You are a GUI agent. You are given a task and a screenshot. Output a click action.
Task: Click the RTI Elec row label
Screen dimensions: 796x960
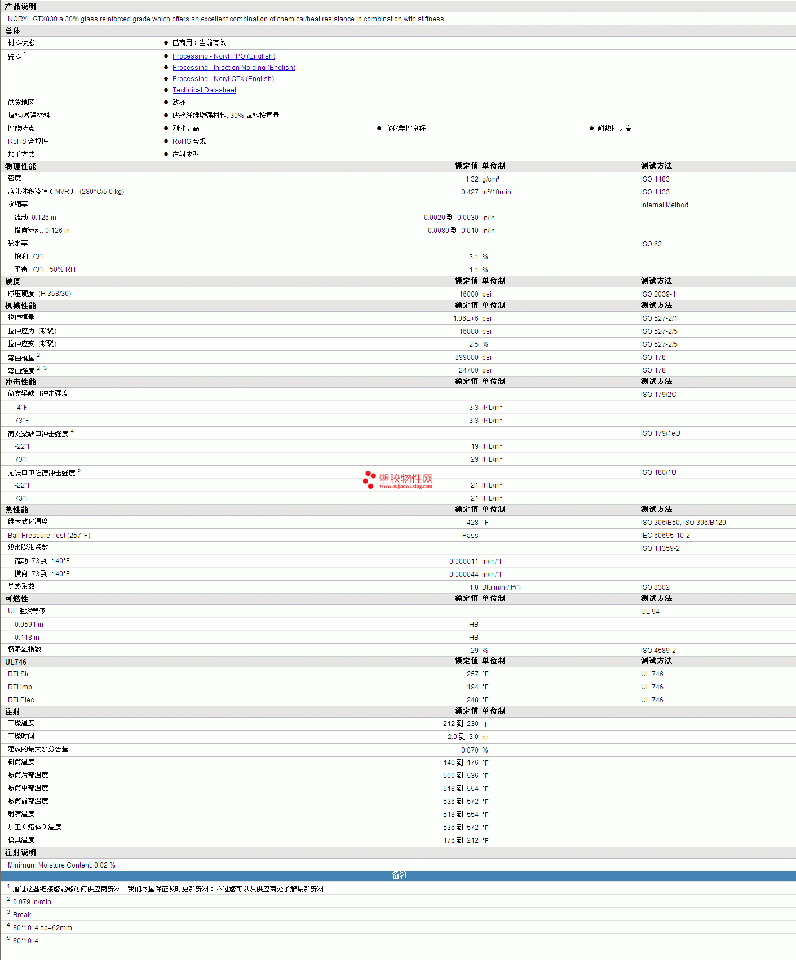click(x=21, y=700)
